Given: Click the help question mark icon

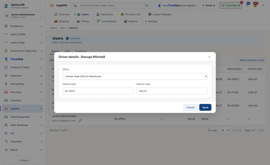Looking at the screenshot, I should (x=263, y=6).
